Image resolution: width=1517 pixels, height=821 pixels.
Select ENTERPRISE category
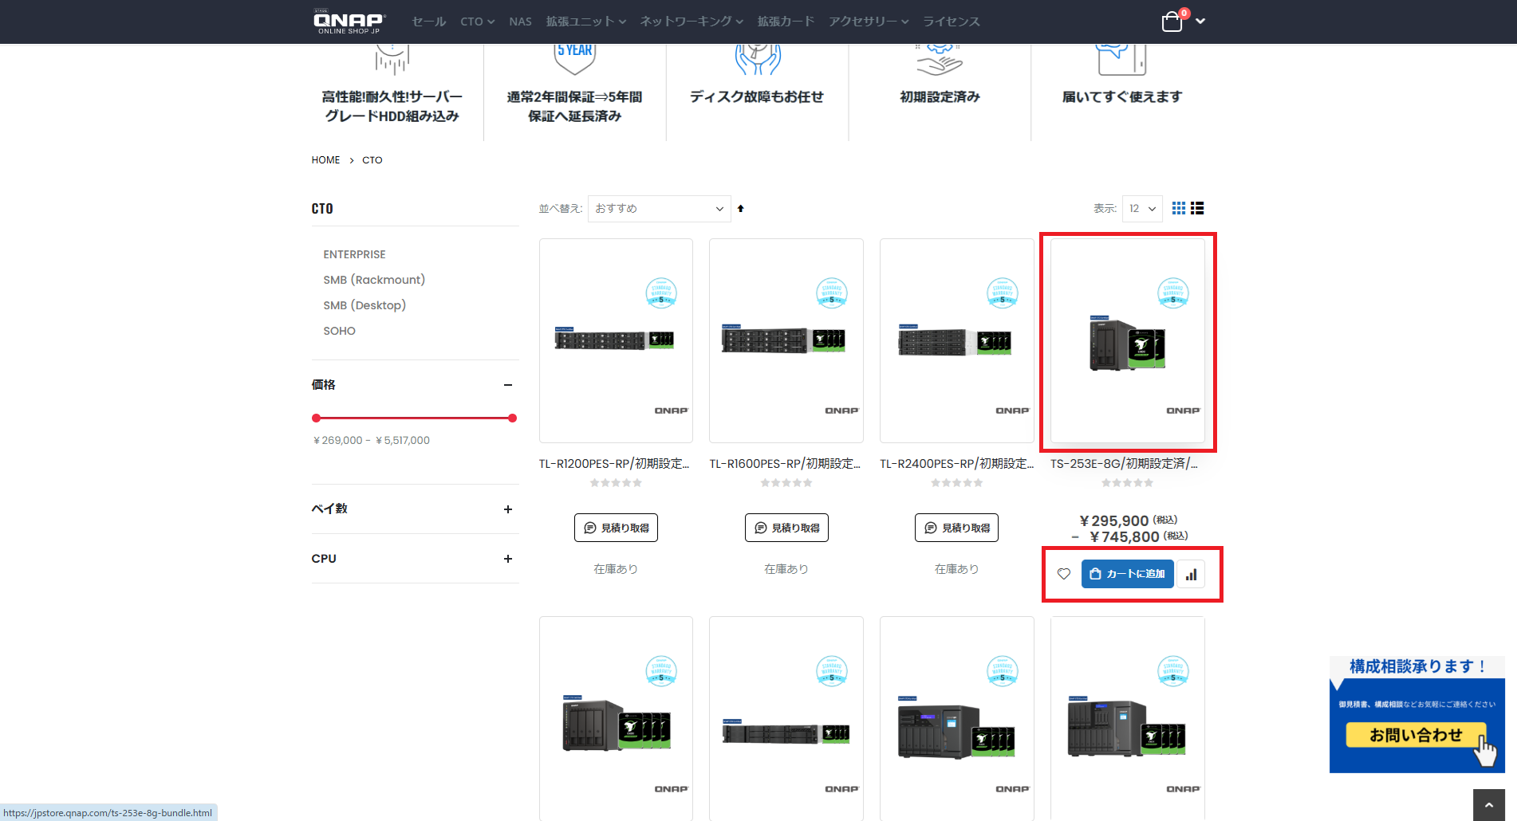point(354,254)
